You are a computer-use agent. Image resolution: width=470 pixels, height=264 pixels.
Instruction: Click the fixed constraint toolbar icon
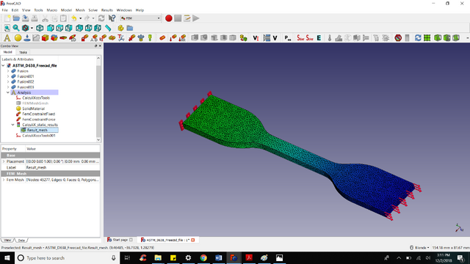coord(84,37)
